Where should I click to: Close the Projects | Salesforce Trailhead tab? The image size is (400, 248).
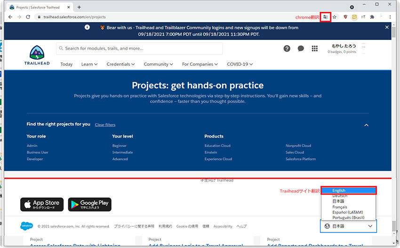click(68, 8)
